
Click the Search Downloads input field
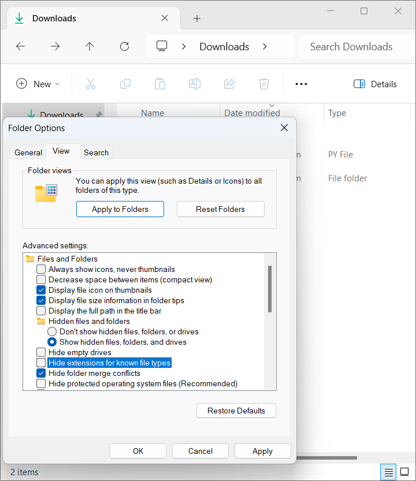351,47
